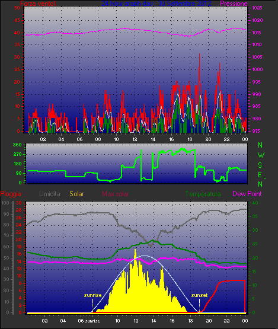Click the 'Solar' legend label
The width and height of the screenshot is (278, 329).
pos(76,194)
